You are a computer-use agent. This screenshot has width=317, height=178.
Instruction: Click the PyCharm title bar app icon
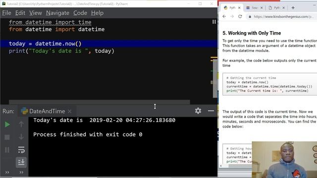click(3, 3)
